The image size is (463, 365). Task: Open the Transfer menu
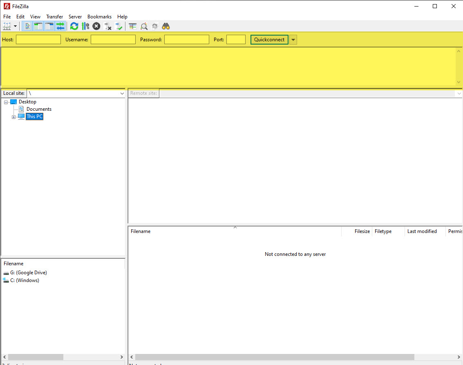(x=54, y=17)
